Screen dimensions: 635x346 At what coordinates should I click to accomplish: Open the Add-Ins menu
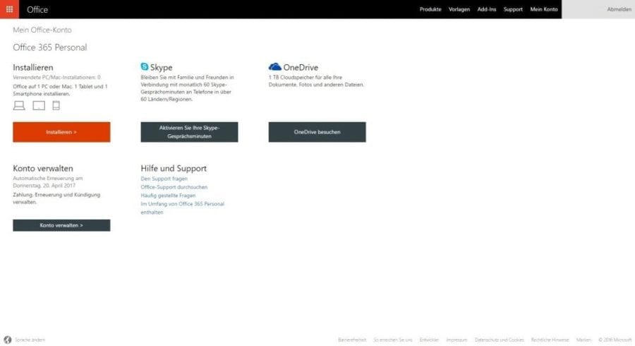point(487,9)
